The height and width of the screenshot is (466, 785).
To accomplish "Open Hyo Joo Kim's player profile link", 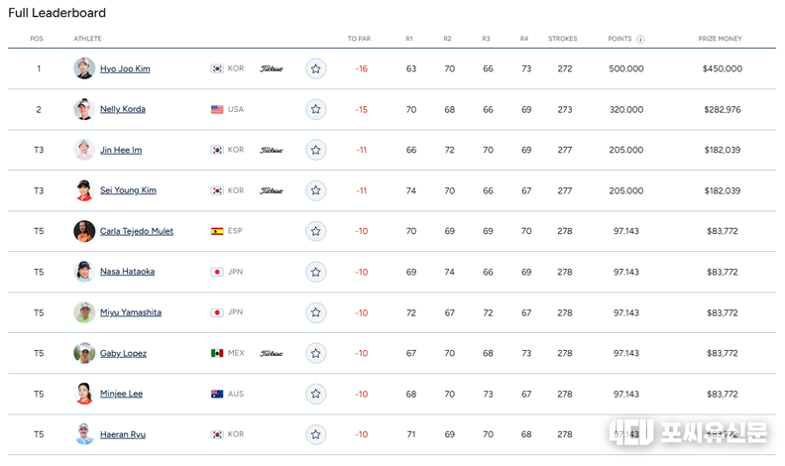I will (125, 69).
